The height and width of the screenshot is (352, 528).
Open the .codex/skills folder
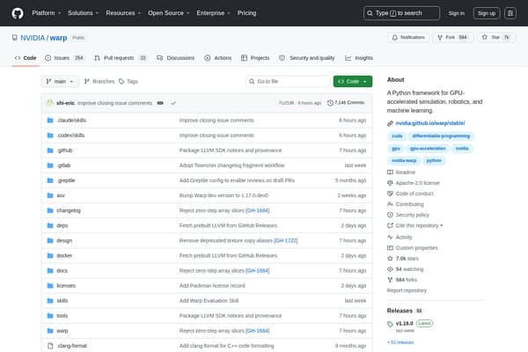(70, 136)
